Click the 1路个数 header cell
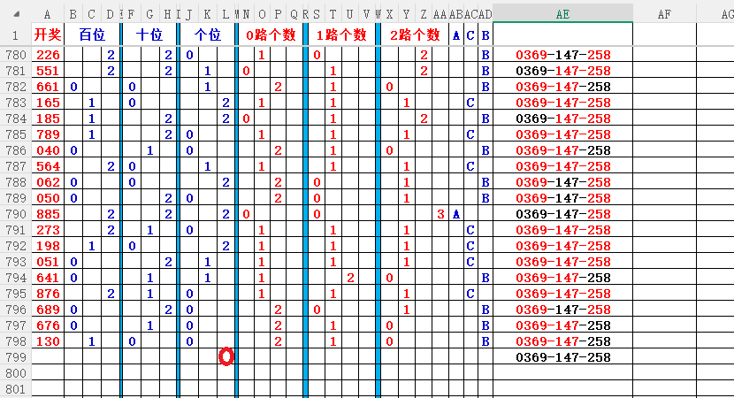 tap(341, 34)
